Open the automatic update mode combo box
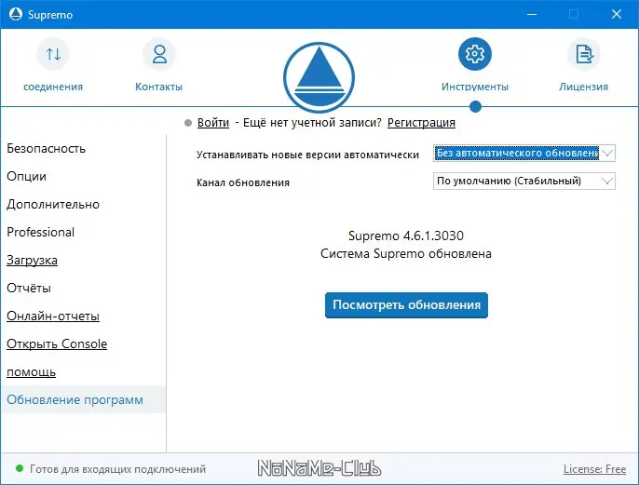Image resolution: width=639 pixels, height=485 pixels. (524, 153)
